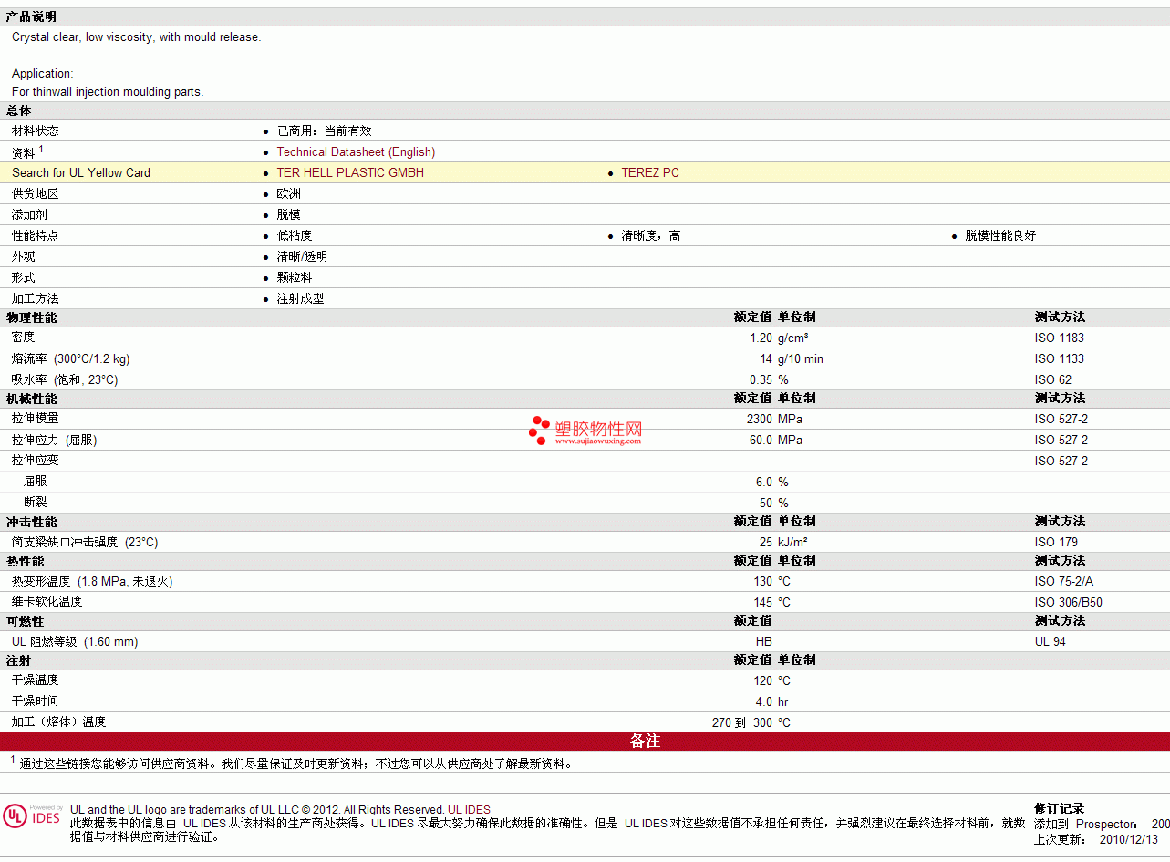Click the ISO 1133 test method

pos(1060,359)
